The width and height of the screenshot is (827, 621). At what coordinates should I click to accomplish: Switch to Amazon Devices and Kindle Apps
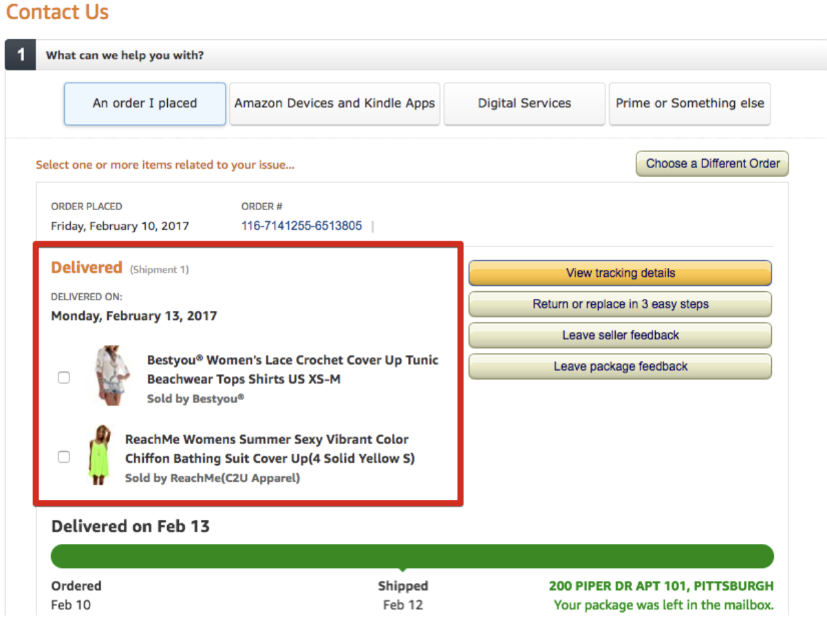click(x=334, y=104)
